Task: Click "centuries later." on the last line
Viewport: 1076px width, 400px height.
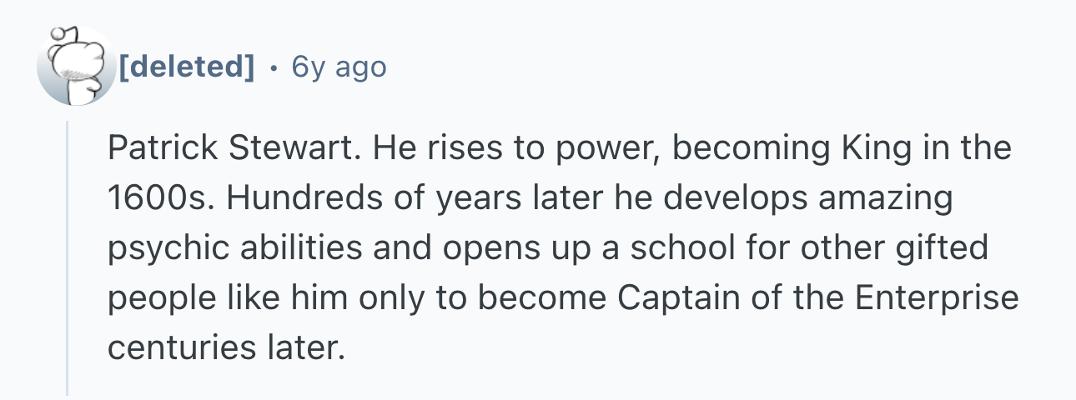Action: click(x=225, y=347)
